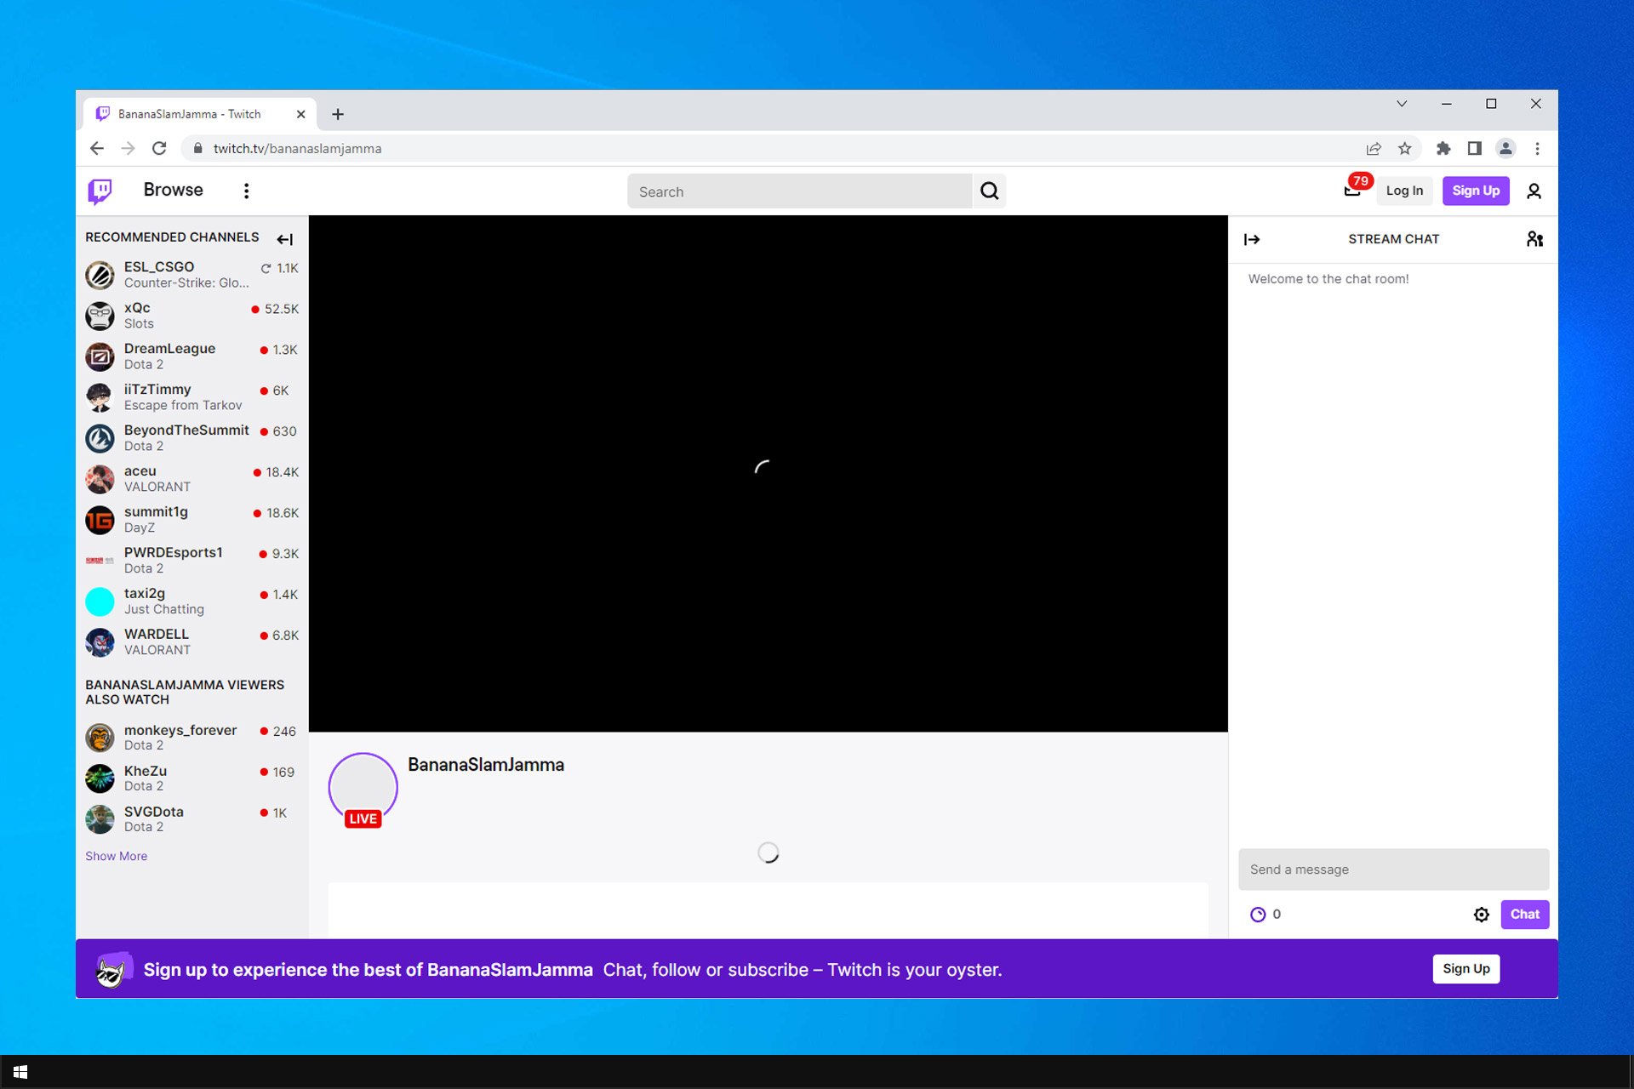Open the xQc channel
Screen dimensions: 1634x1089
[192, 316]
